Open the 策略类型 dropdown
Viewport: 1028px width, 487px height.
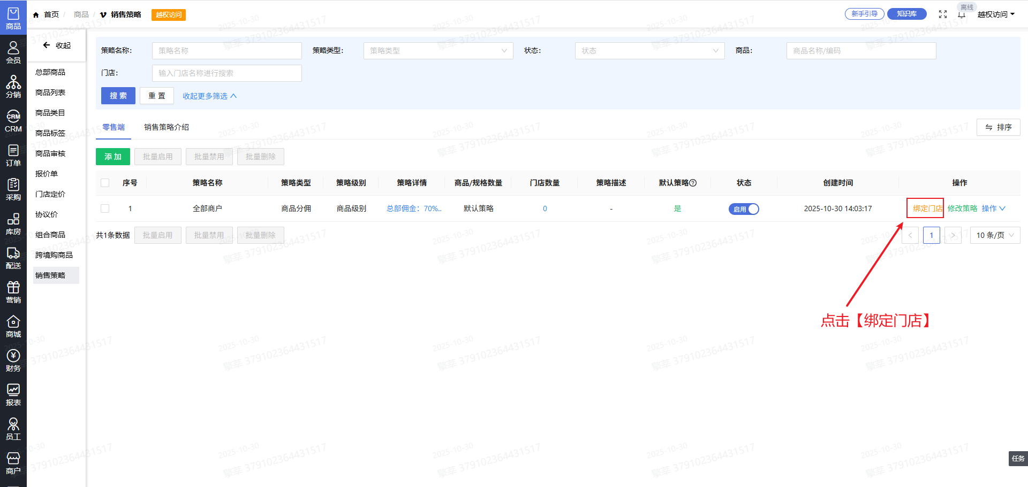pos(438,51)
